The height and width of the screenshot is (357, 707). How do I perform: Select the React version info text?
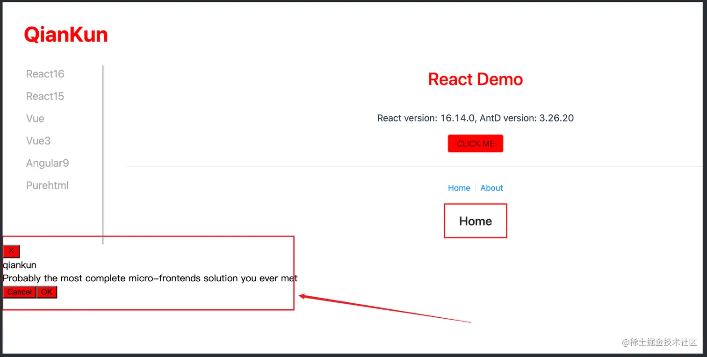(x=476, y=118)
